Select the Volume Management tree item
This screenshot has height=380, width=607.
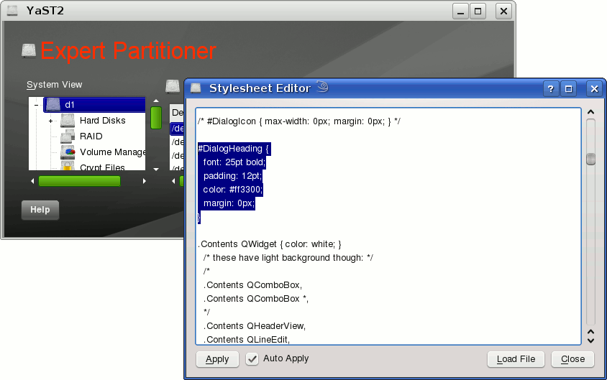click(x=112, y=152)
